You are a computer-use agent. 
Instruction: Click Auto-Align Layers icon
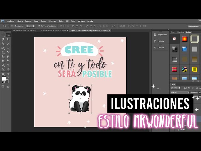pos(114,26)
